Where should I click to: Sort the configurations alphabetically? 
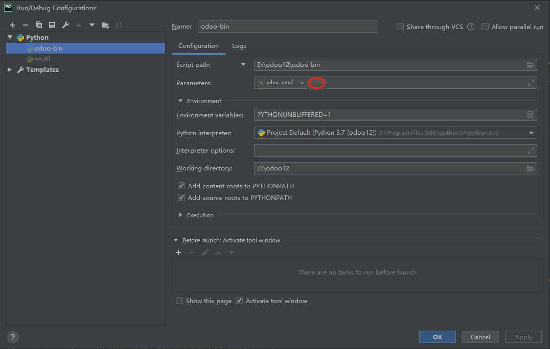119,25
